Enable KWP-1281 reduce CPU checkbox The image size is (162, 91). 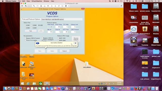pos(58,38)
